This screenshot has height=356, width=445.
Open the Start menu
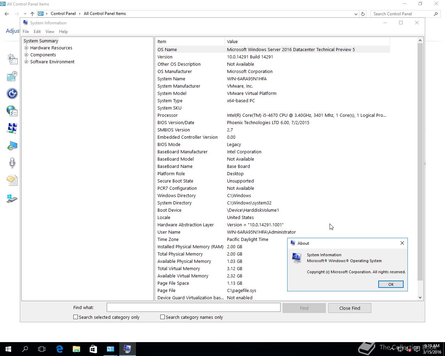click(x=8, y=349)
